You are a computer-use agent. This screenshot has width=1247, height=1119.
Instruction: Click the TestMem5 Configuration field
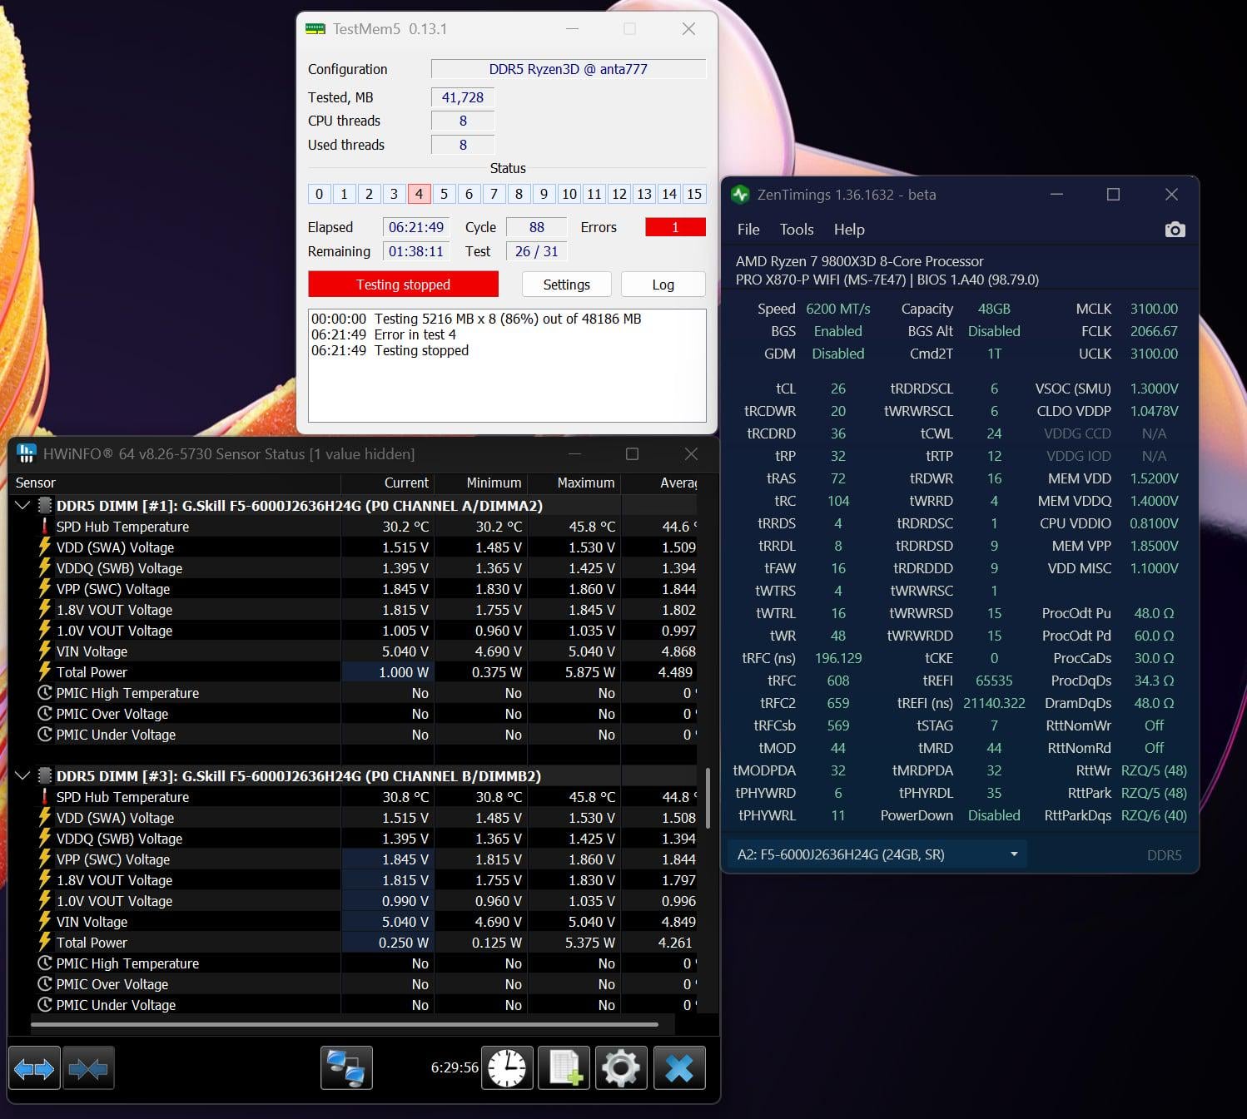(x=569, y=69)
